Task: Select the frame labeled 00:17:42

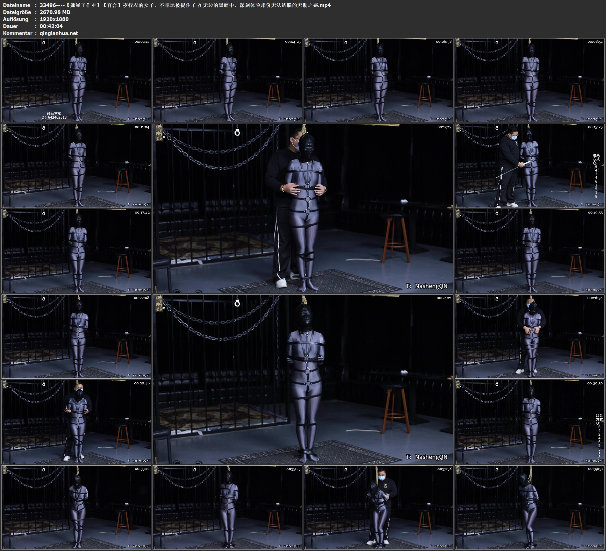Action: pos(76,251)
